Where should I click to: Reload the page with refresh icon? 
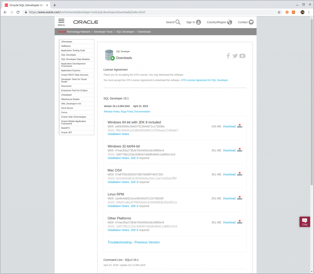(x=18, y=12)
